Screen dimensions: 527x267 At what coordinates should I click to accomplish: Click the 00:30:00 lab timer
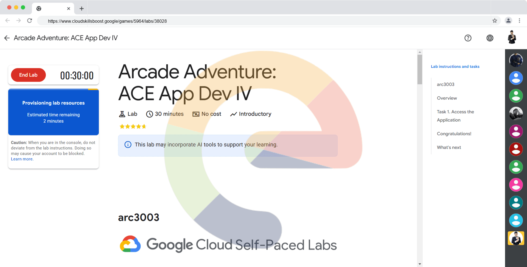[x=77, y=76]
